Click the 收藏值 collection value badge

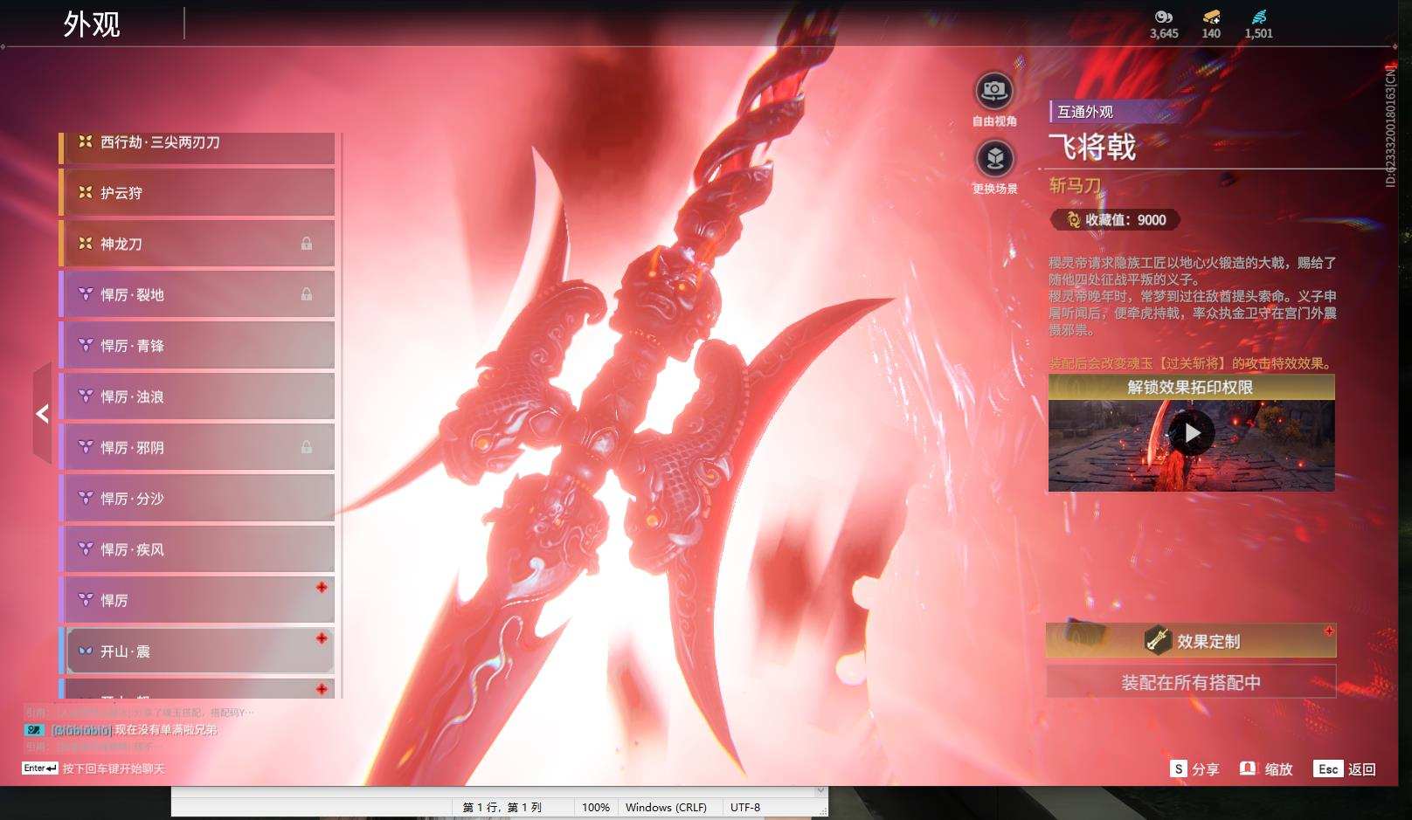click(1116, 220)
